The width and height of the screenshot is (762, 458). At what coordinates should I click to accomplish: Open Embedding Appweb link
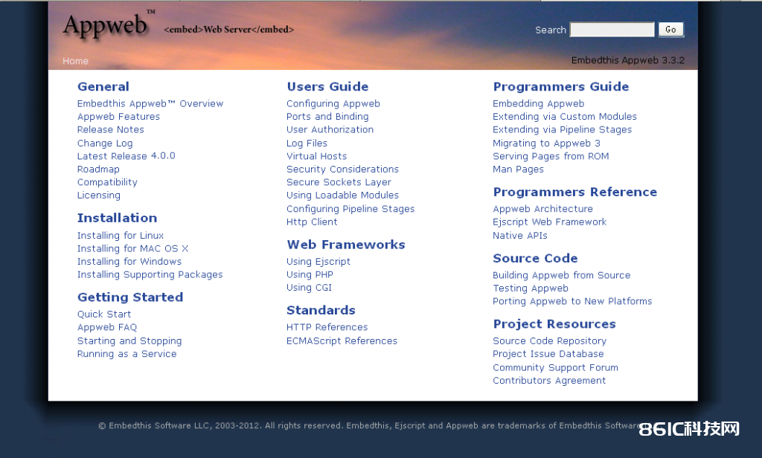[539, 103]
